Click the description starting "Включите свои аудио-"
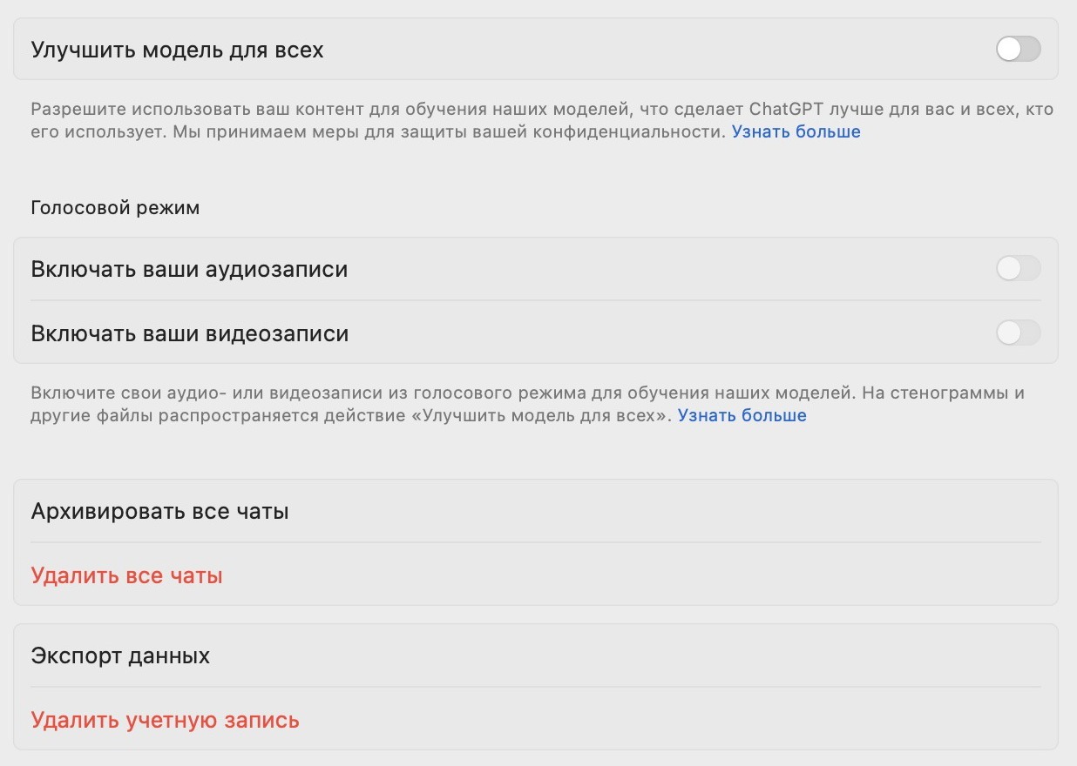 point(349,393)
